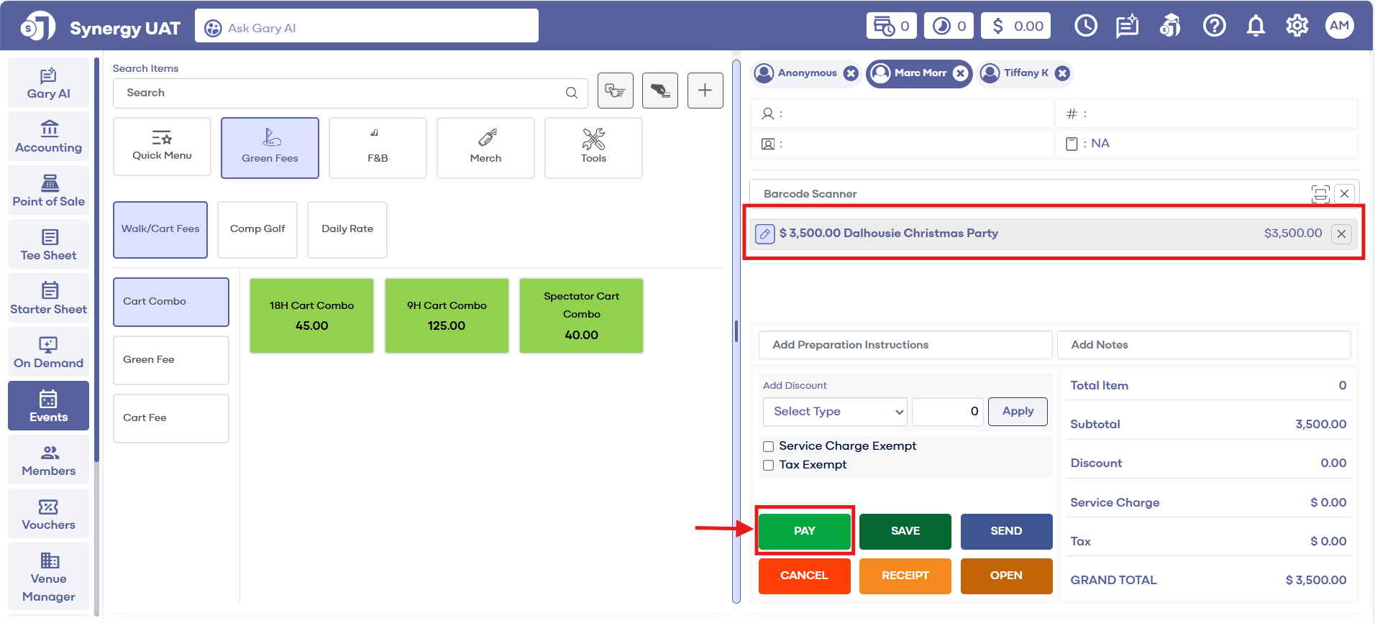
Task: Enable the Service Charge Exempt checkbox
Action: click(x=768, y=446)
